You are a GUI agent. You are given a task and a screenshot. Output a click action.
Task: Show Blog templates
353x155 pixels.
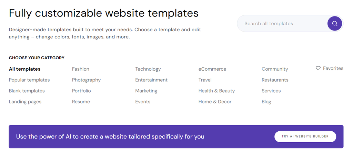266,102
